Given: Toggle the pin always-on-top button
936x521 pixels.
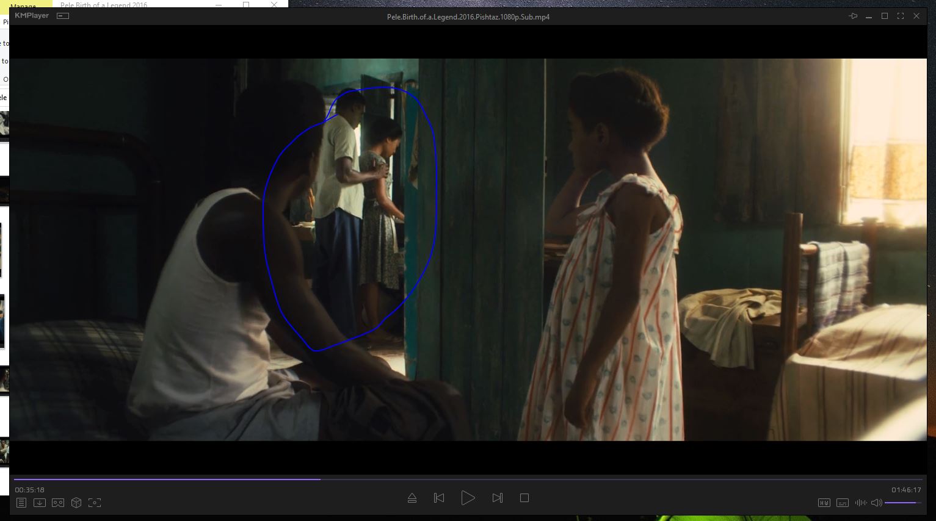Looking at the screenshot, I should coord(853,16).
